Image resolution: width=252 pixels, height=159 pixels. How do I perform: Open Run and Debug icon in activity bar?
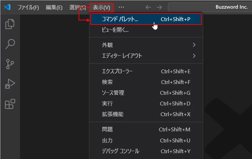(x=10, y=84)
